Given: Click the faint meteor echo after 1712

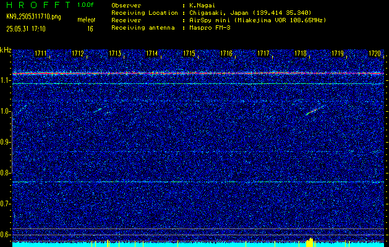Looking at the screenshot, I should click(98, 111).
